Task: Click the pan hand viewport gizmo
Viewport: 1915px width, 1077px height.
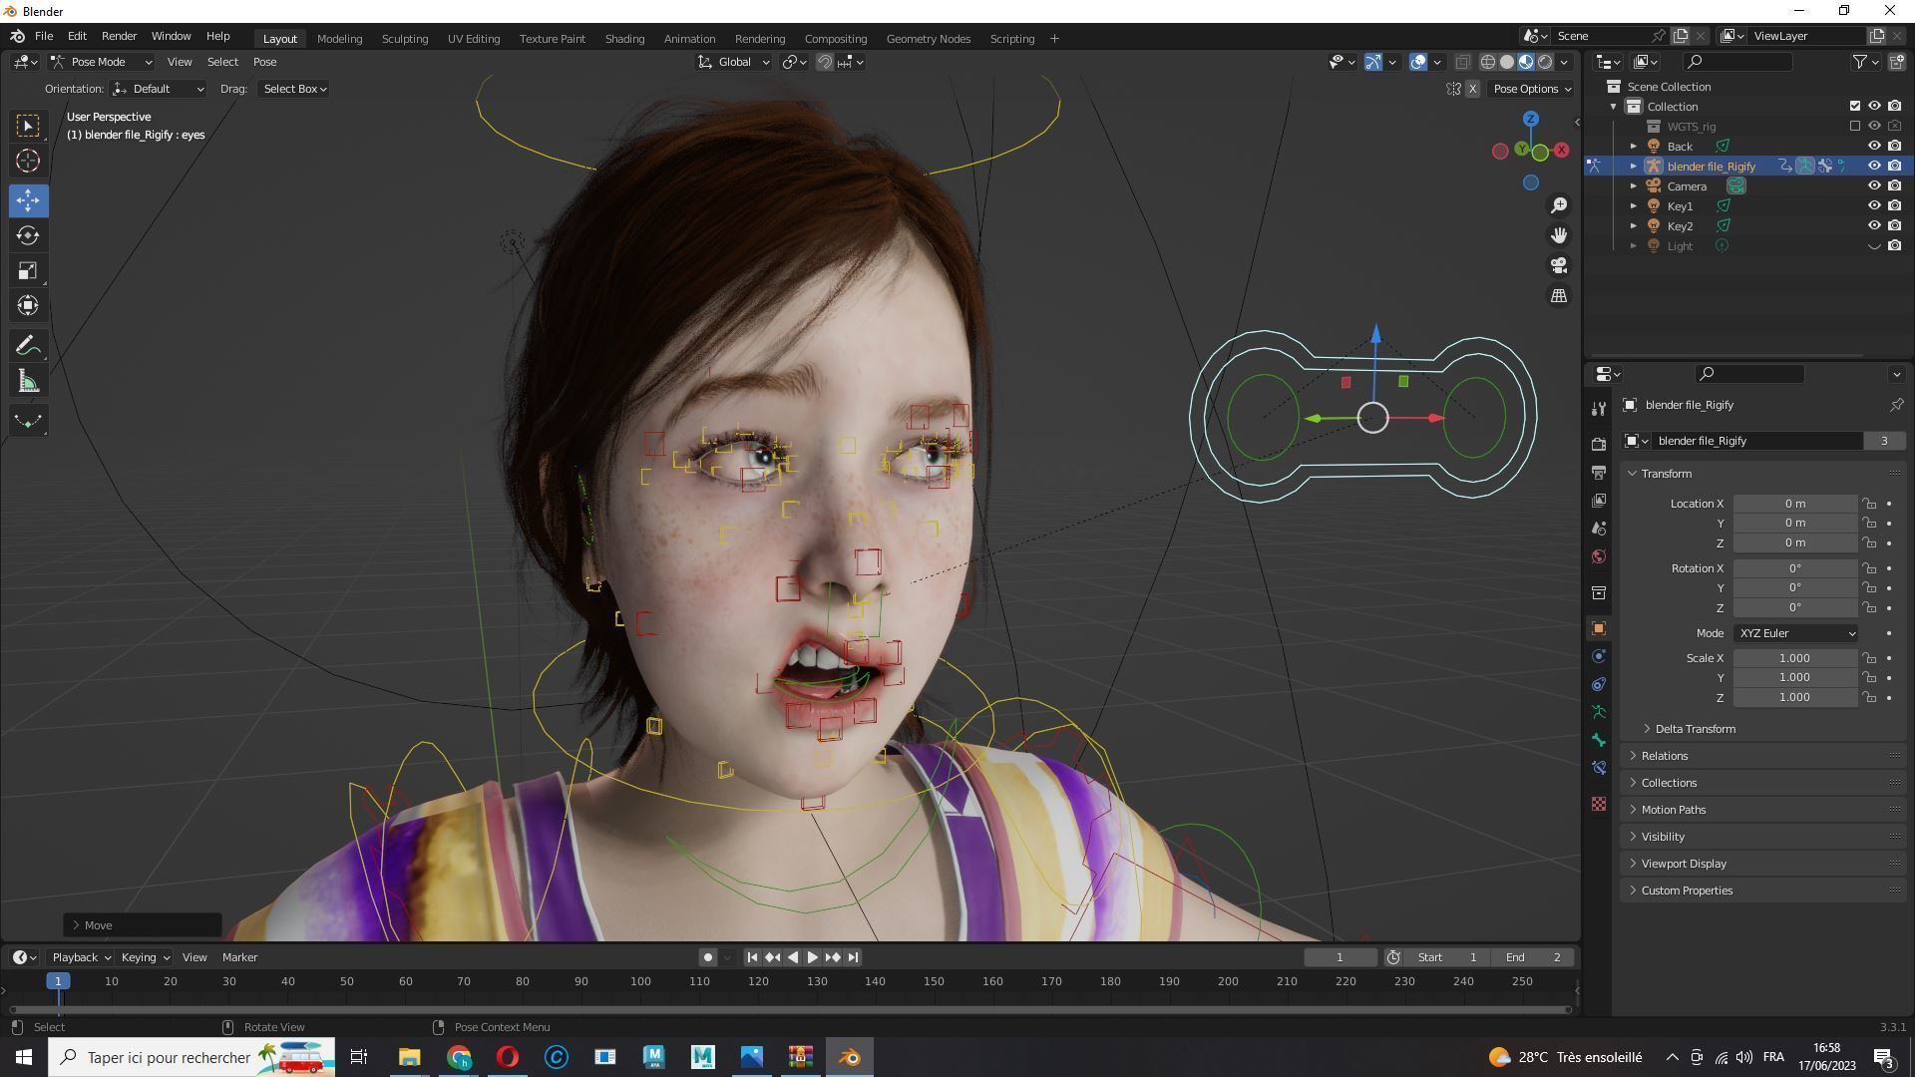Action: [x=1559, y=235]
